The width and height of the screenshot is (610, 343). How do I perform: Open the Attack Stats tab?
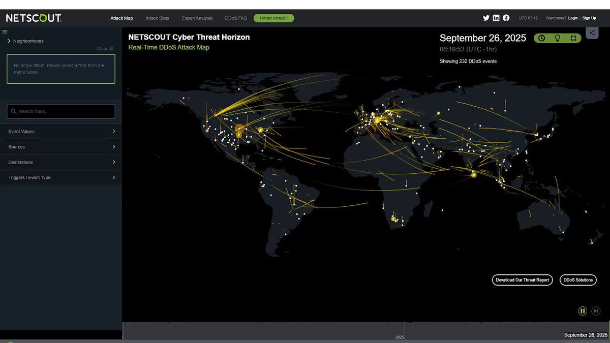coord(157,18)
